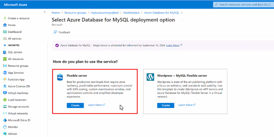Click the All services list icon
Image resolution: width=274 pixels, height=137 pixels.
(x=5, y=39)
